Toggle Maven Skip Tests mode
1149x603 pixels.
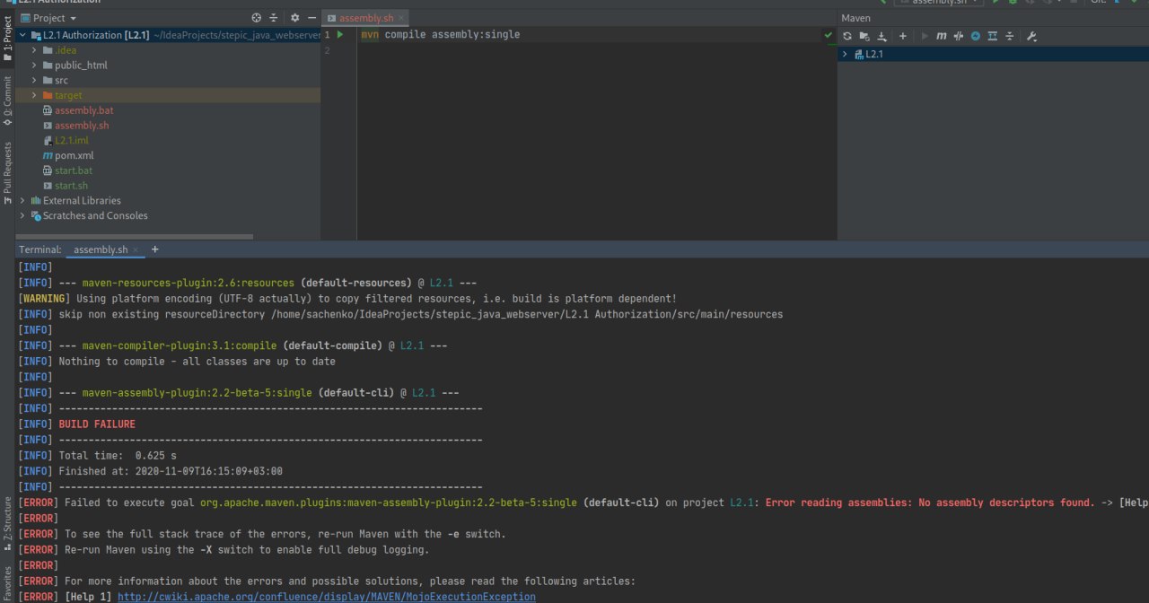tap(959, 36)
